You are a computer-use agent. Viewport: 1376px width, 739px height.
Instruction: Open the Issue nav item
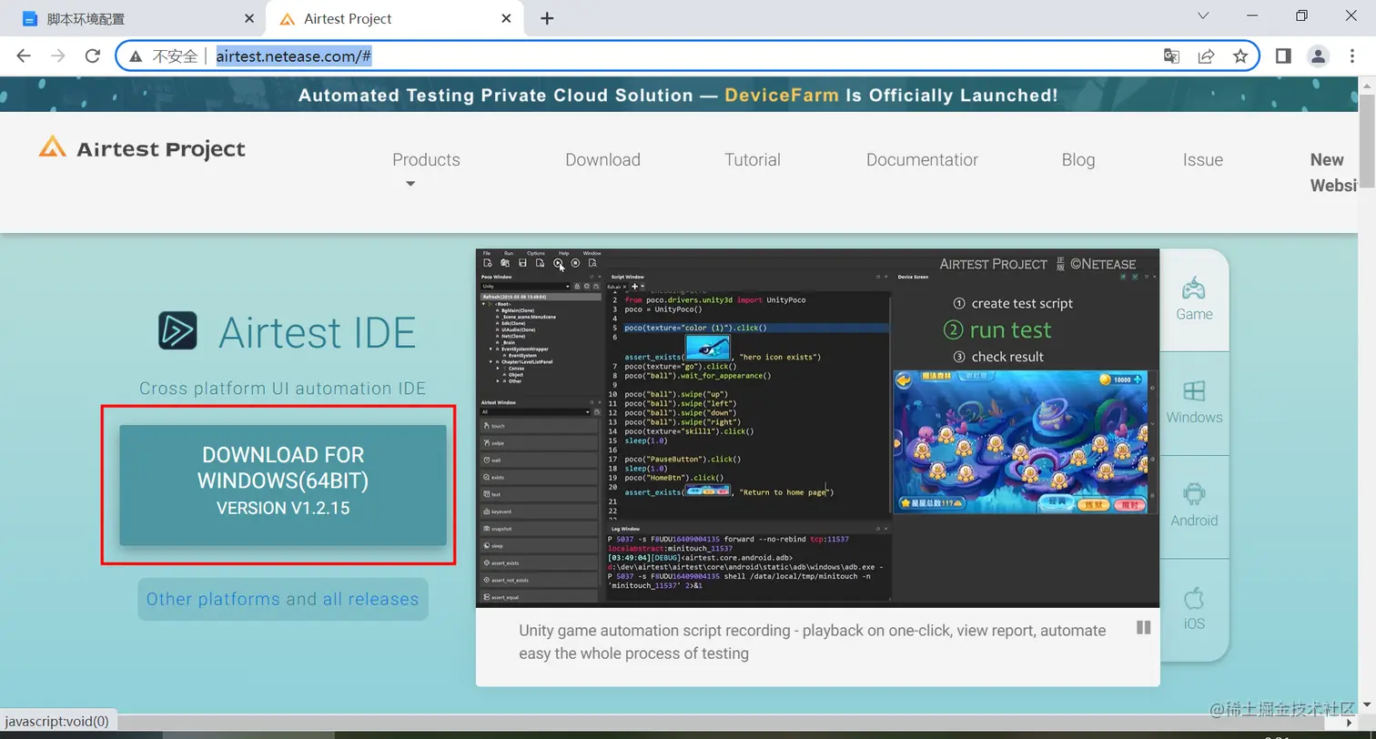click(1202, 159)
